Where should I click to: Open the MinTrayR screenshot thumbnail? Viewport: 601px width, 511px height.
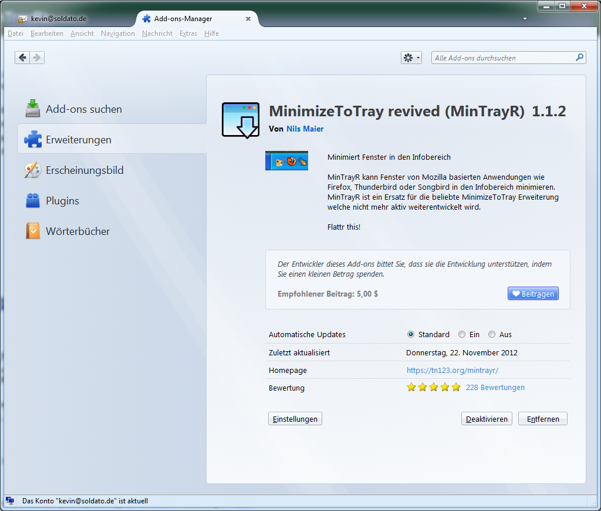click(286, 161)
